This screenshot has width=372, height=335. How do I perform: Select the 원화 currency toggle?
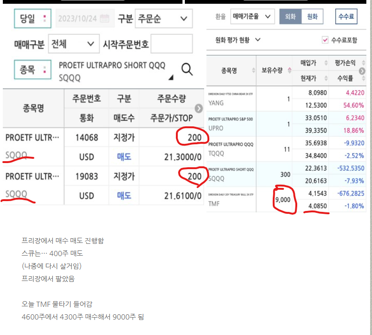[312, 16]
